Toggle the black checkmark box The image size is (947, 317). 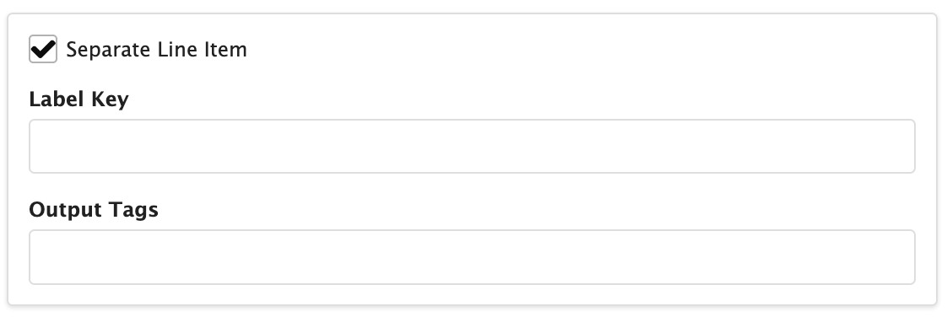click(x=43, y=49)
